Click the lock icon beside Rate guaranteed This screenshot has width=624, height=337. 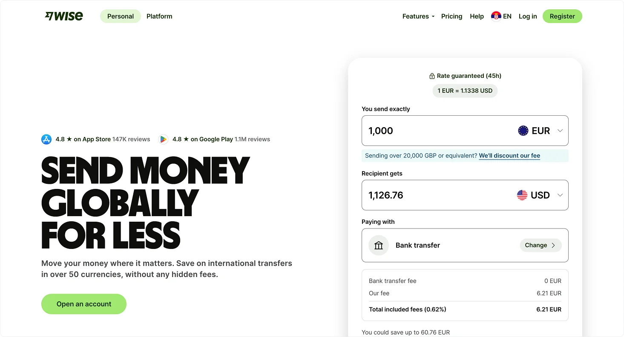tap(432, 76)
